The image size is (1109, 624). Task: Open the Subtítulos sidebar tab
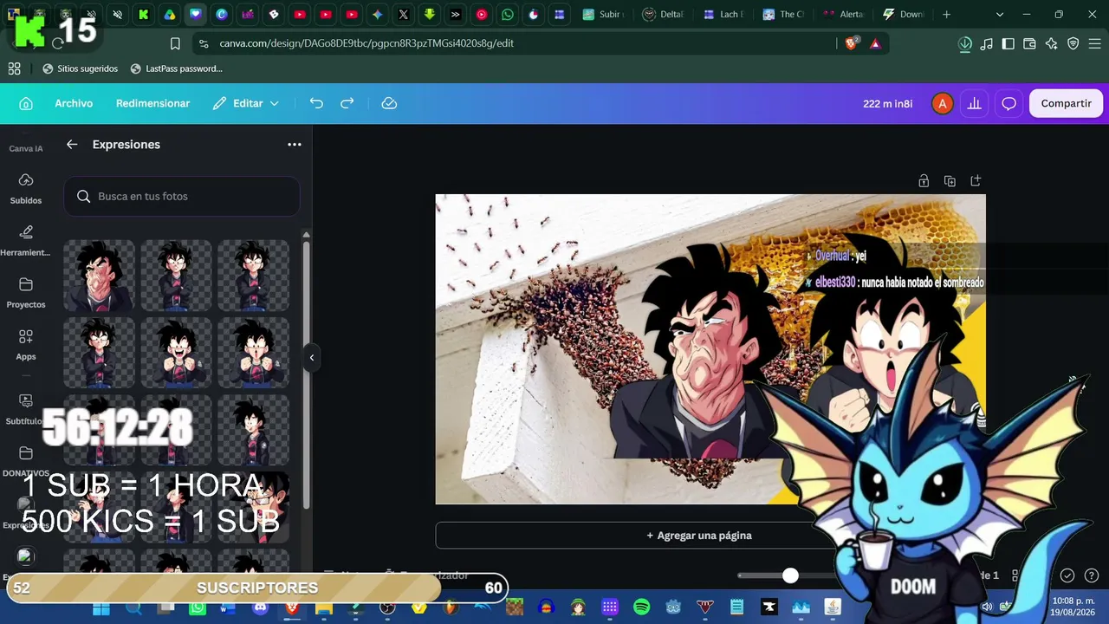[x=26, y=409]
